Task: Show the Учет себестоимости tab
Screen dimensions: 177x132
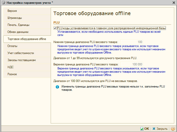Action: [21, 53]
